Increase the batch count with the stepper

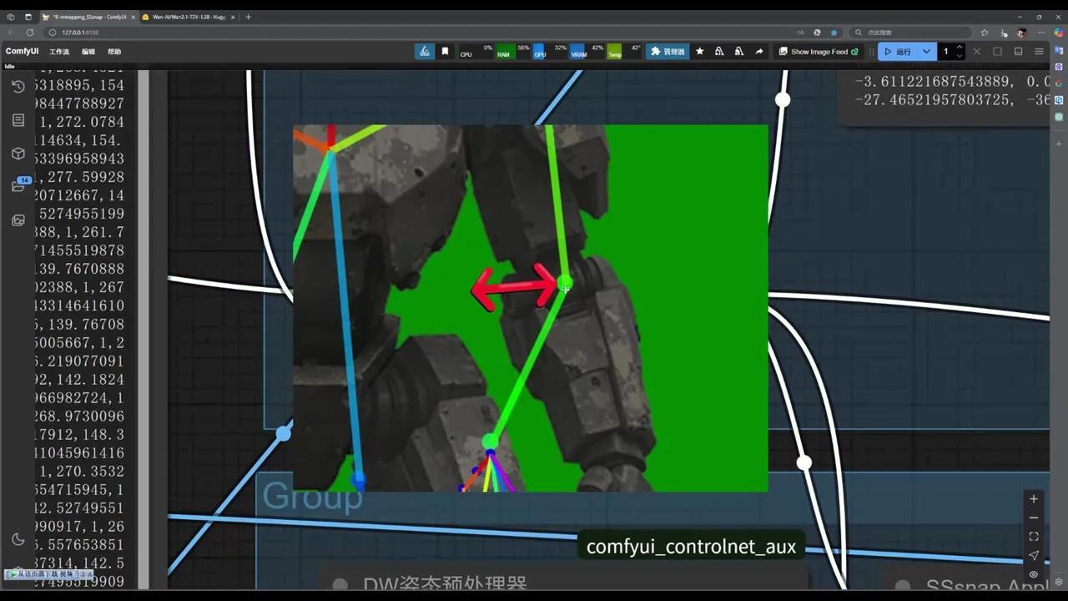960,47
